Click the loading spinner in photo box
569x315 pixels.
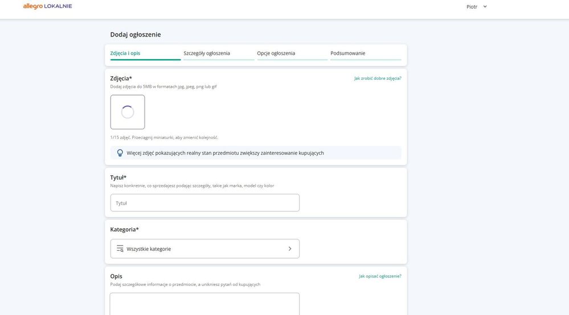pyautogui.click(x=128, y=112)
